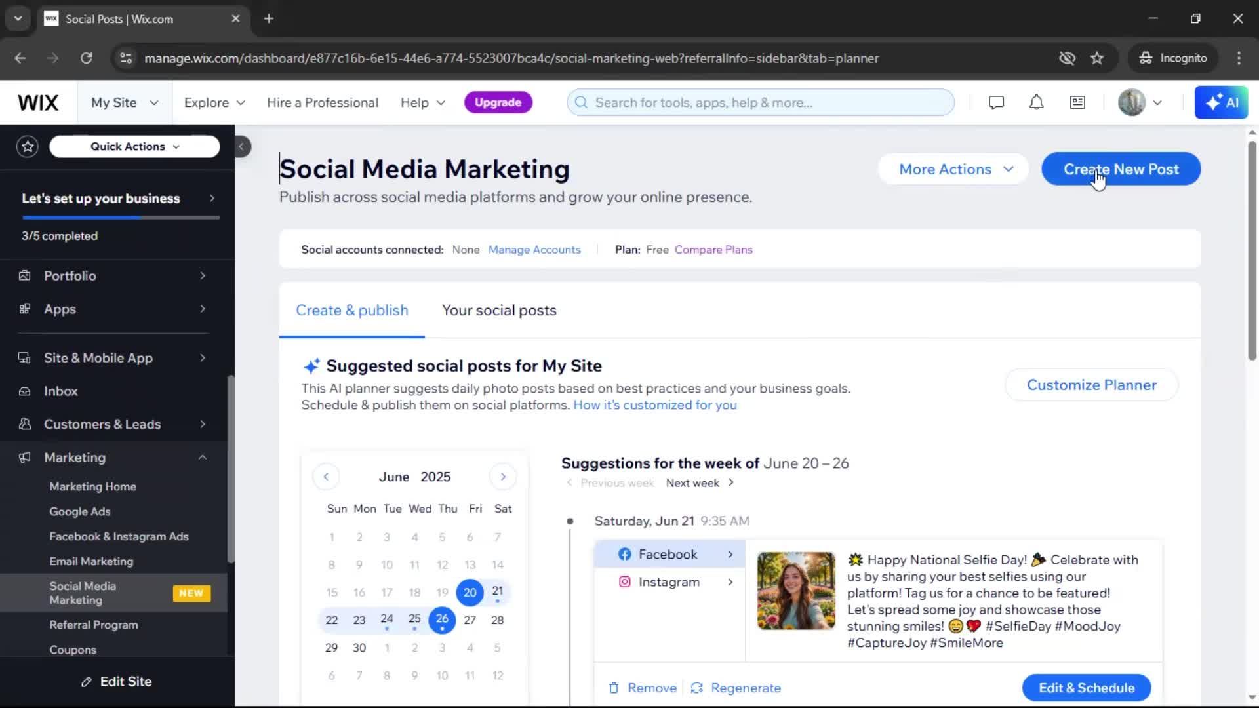The width and height of the screenshot is (1259, 708).
Task: Select June 27 on the calendar
Action: 470,620
